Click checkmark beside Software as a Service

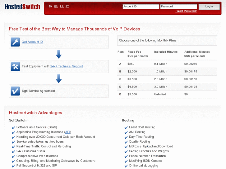[13, 127]
